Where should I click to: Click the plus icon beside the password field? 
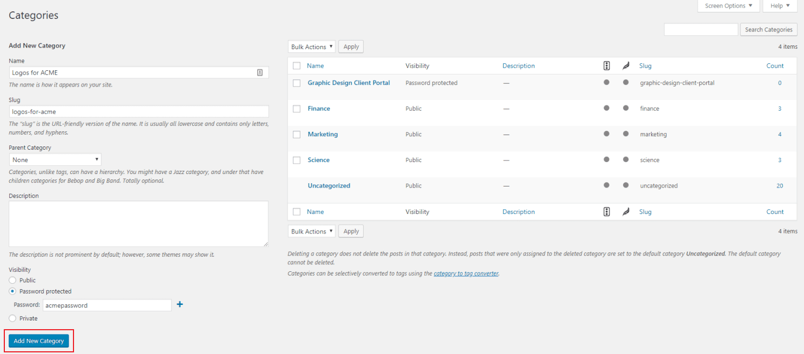pos(179,304)
